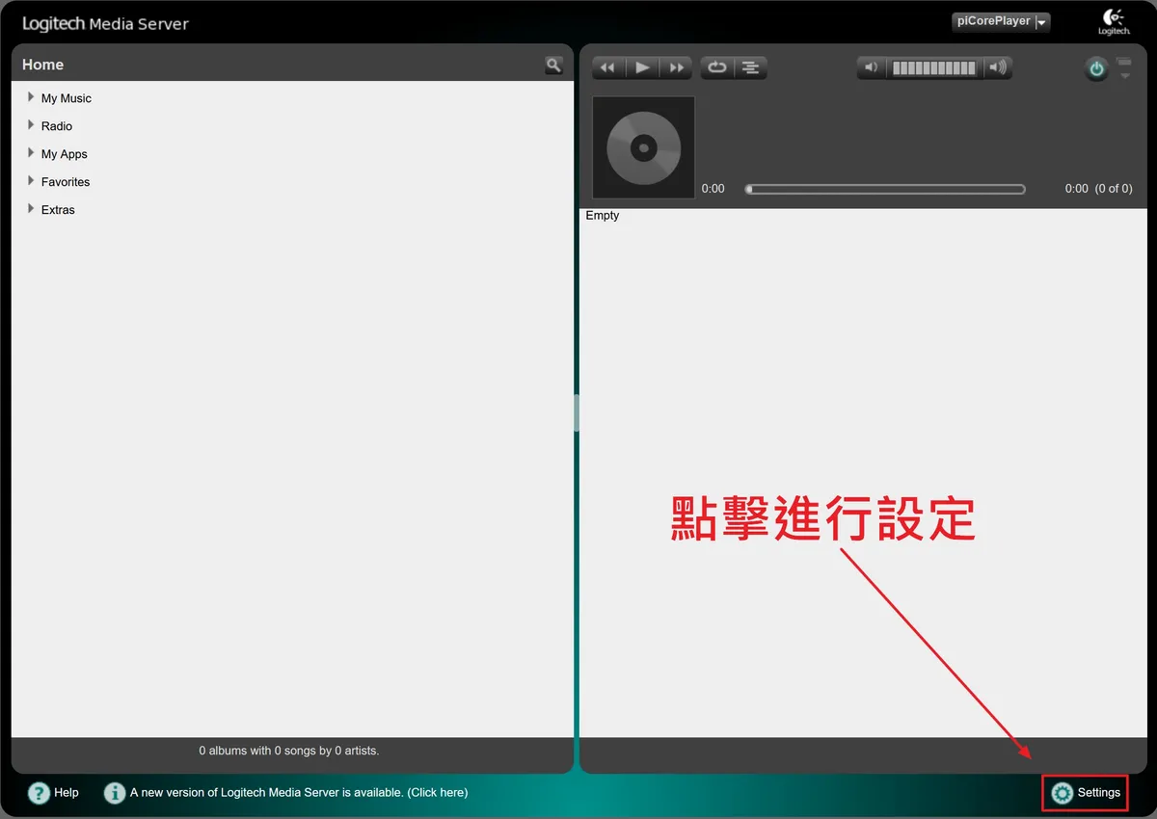Toggle repeat mode button

point(716,67)
